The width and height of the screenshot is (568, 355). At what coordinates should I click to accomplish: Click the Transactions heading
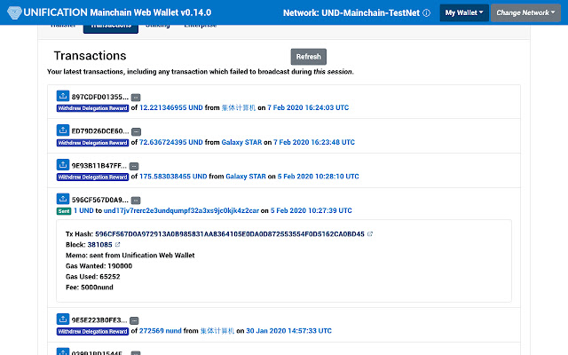(x=90, y=56)
